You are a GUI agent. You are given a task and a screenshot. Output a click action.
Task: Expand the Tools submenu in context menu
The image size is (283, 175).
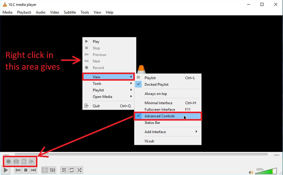pos(108,84)
